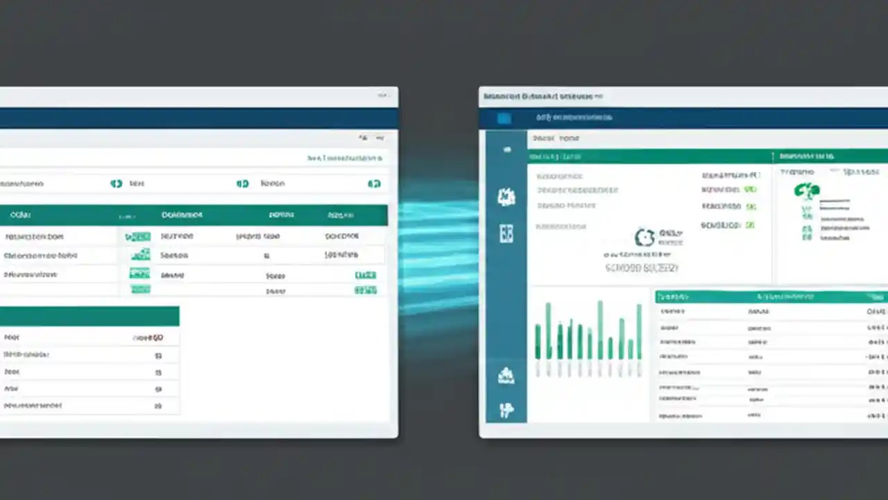Image resolution: width=888 pixels, height=500 pixels.
Task: Toggle the green switch next to the middle metric
Action: (x=242, y=183)
